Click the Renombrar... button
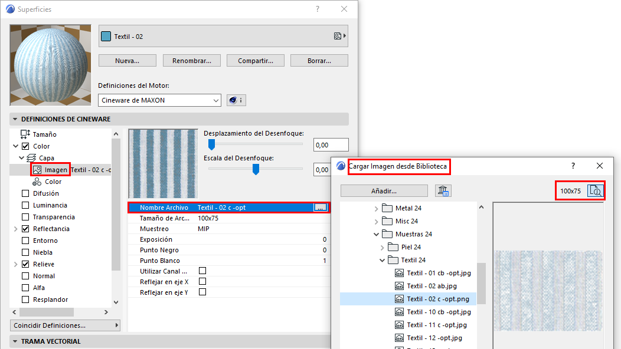This screenshot has width=621, height=349. coord(192,61)
